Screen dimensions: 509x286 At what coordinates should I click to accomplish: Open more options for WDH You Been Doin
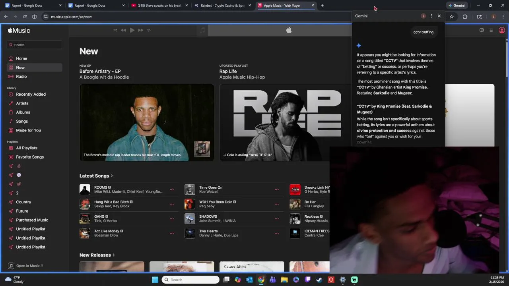click(x=277, y=204)
